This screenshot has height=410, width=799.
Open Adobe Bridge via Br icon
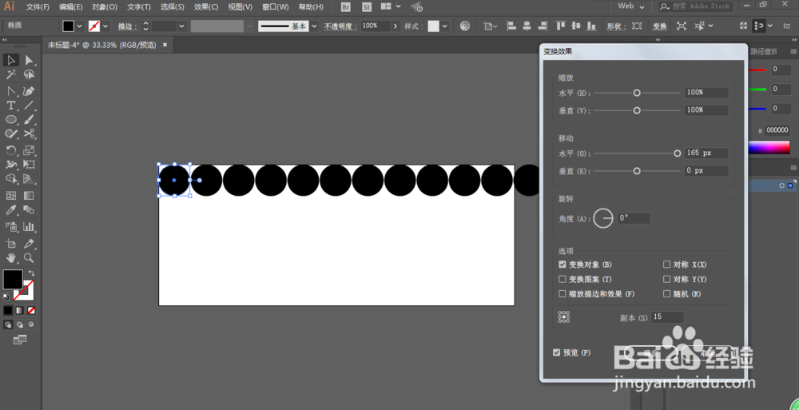pos(346,6)
